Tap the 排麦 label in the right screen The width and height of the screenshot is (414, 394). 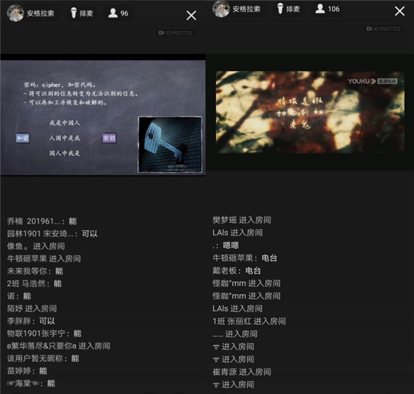click(293, 9)
